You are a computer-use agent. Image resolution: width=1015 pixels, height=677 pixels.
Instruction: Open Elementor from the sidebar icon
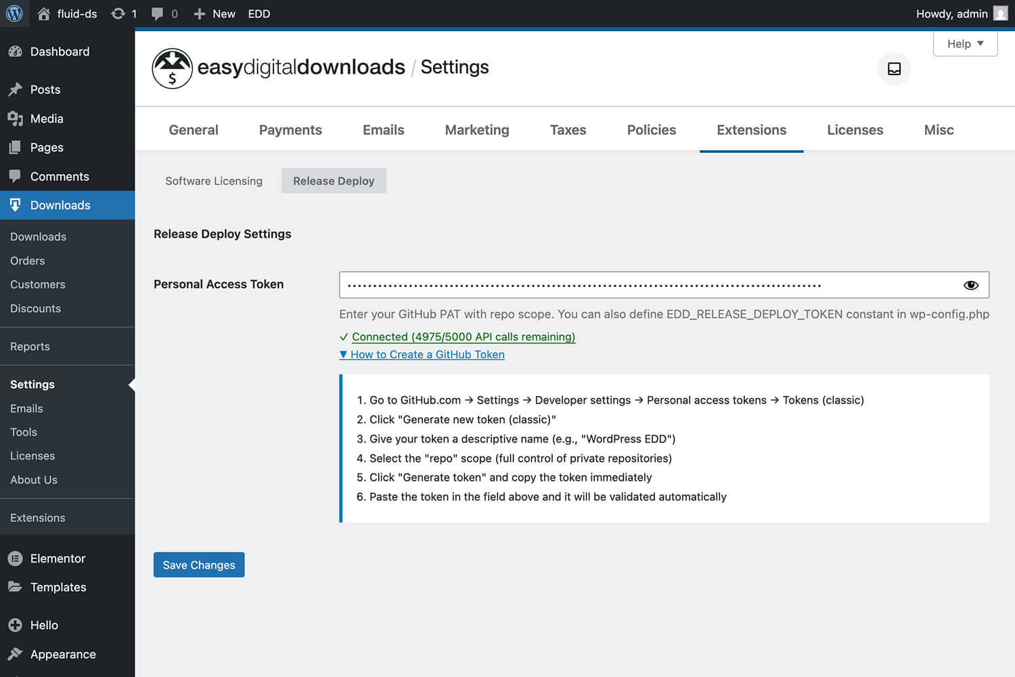(x=15, y=559)
